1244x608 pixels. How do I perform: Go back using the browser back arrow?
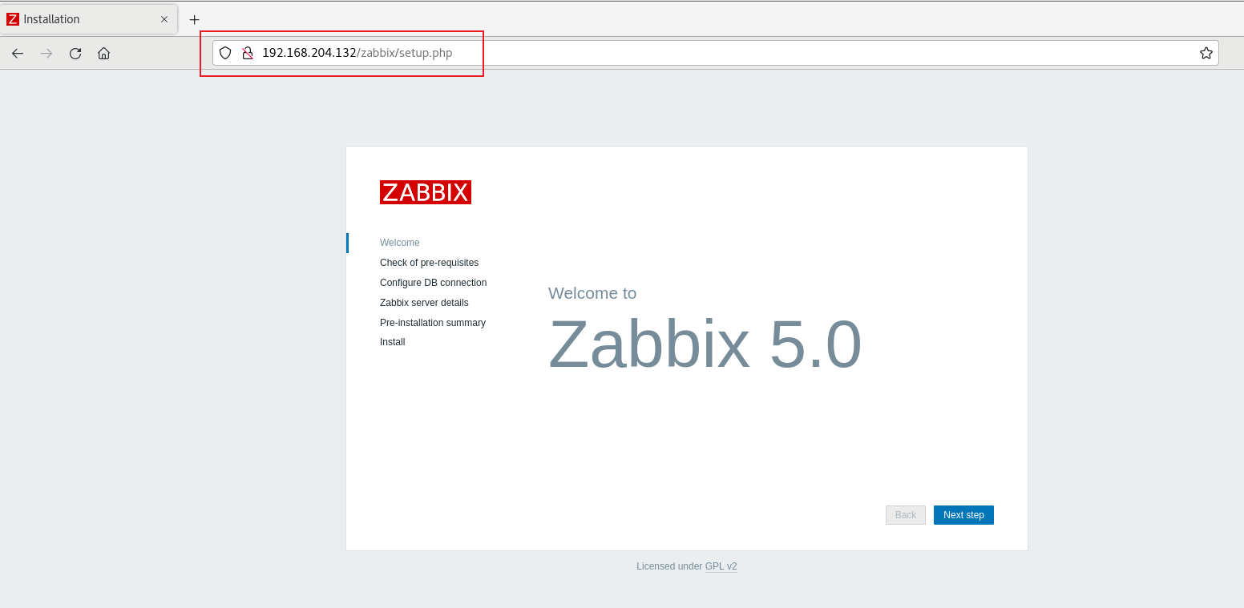click(18, 53)
